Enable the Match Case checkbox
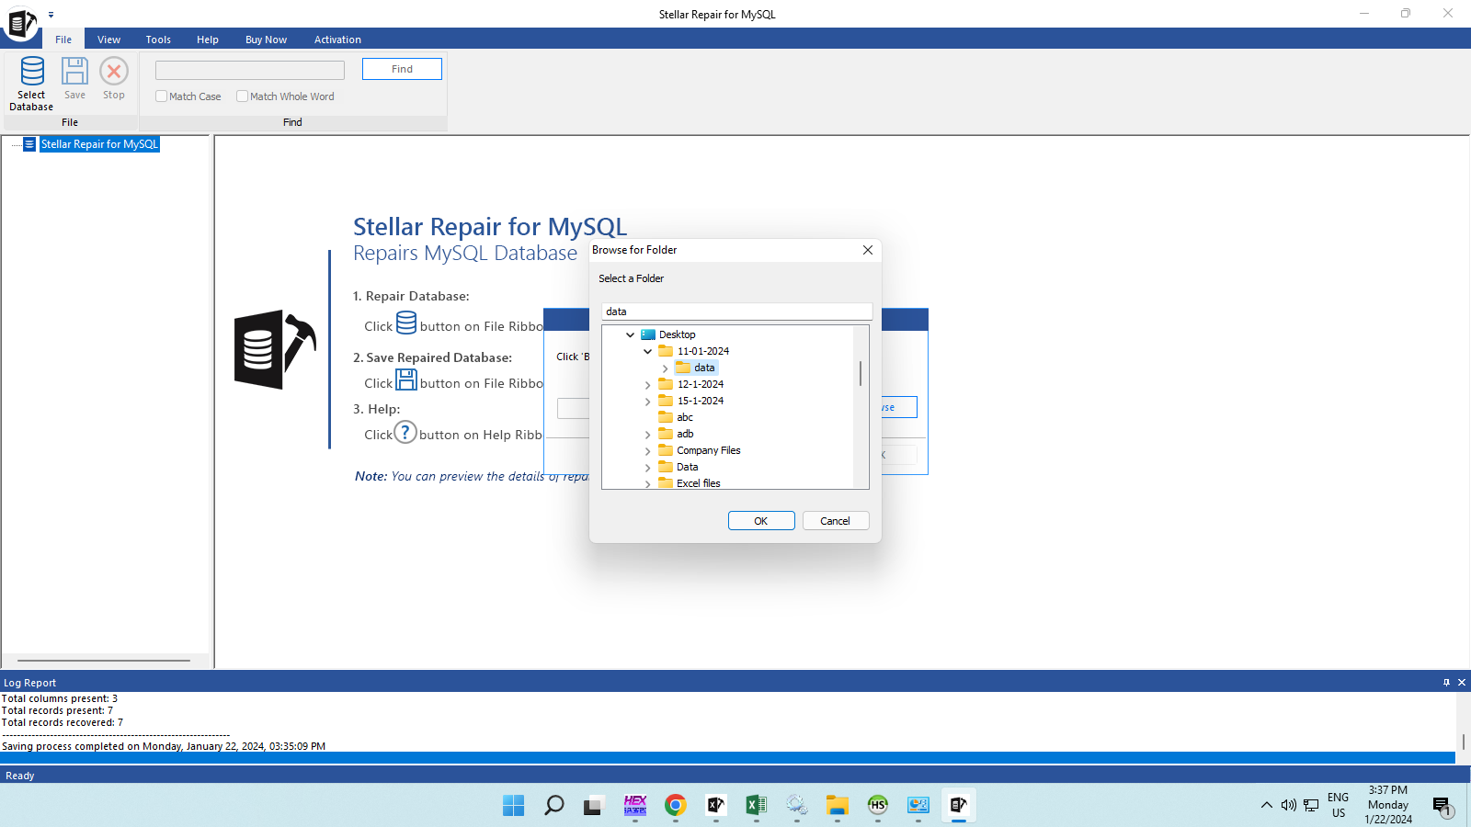1471x827 pixels. click(x=161, y=96)
